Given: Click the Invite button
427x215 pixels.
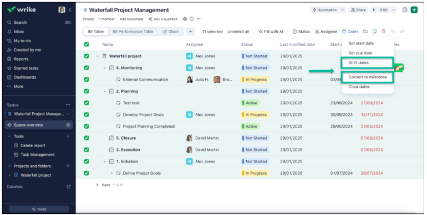Looking at the screenshot, I should click(39, 209).
